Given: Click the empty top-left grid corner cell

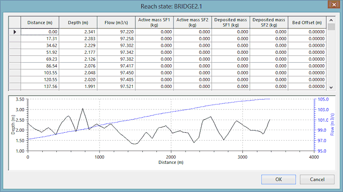Looking at the screenshot, I should tap(15, 23).
